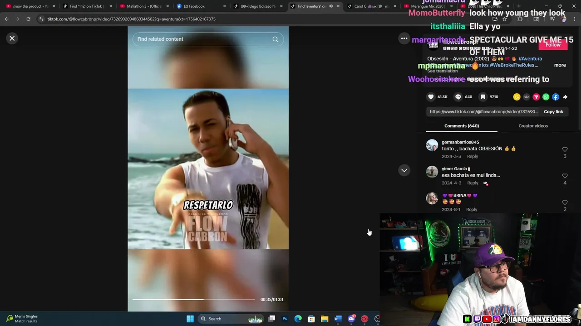Go to the next video with down chevron
Image resolution: width=581 pixels, height=326 pixels.
pos(404,170)
